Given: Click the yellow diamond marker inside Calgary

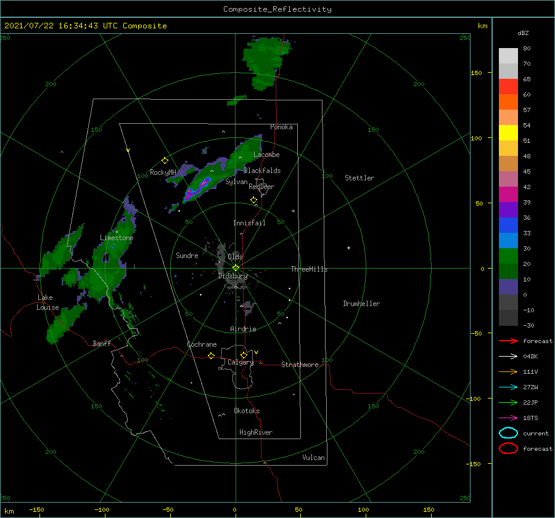Looking at the screenshot, I should (x=244, y=355).
